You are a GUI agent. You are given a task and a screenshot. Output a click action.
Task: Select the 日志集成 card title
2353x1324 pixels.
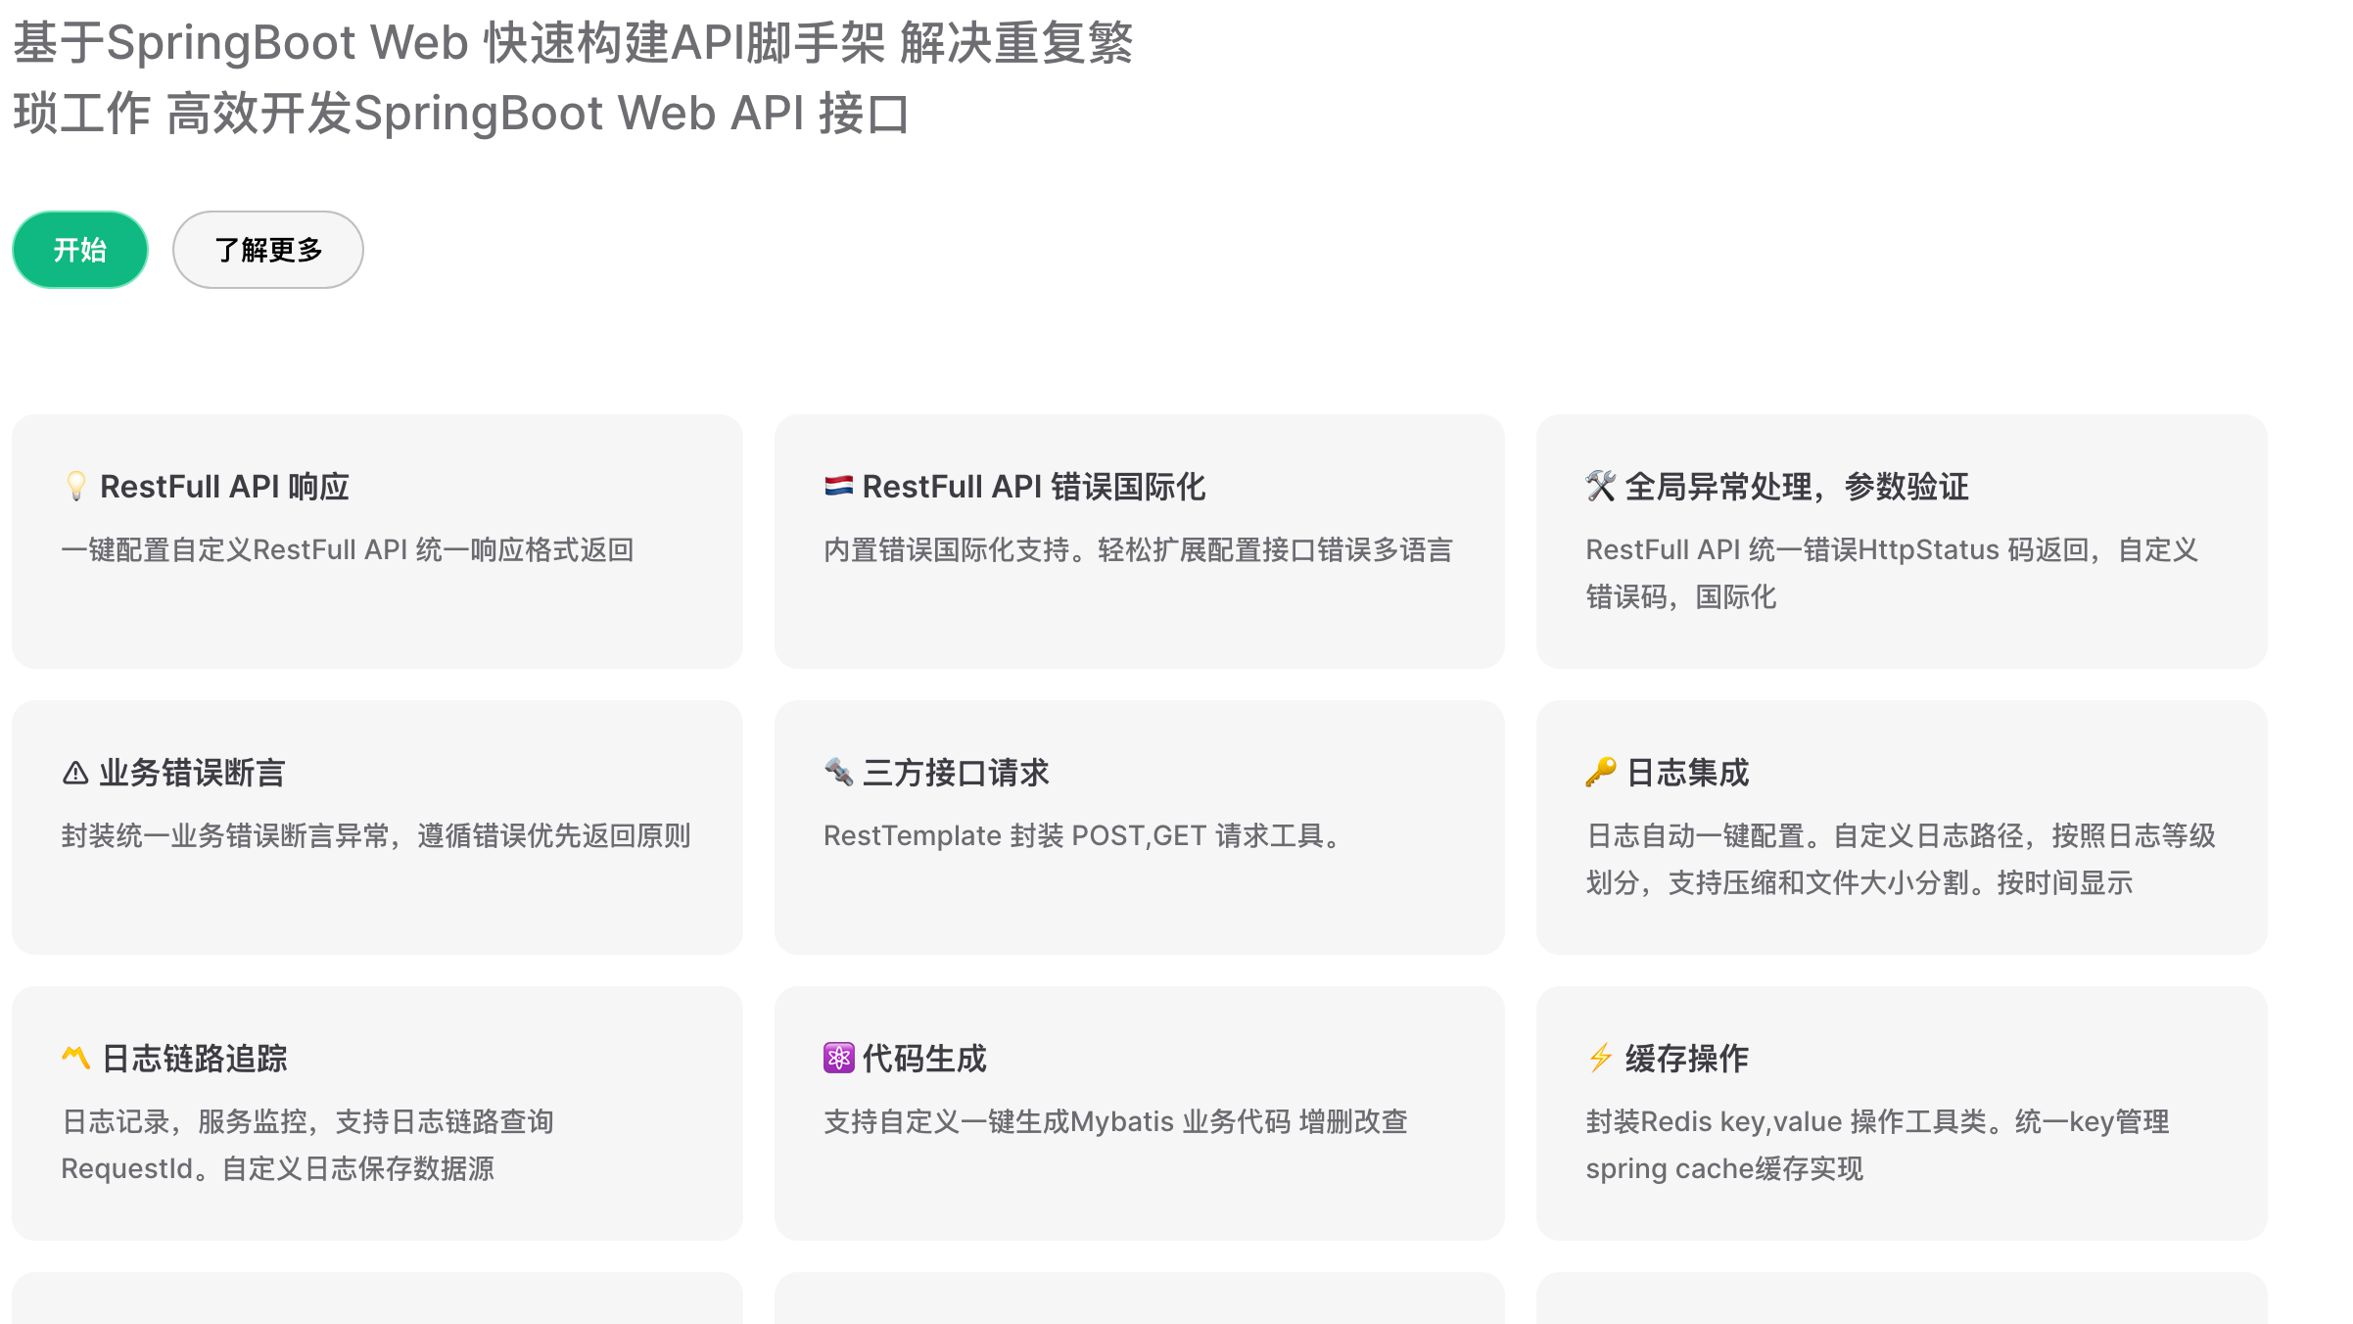click(x=1687, y=773)
